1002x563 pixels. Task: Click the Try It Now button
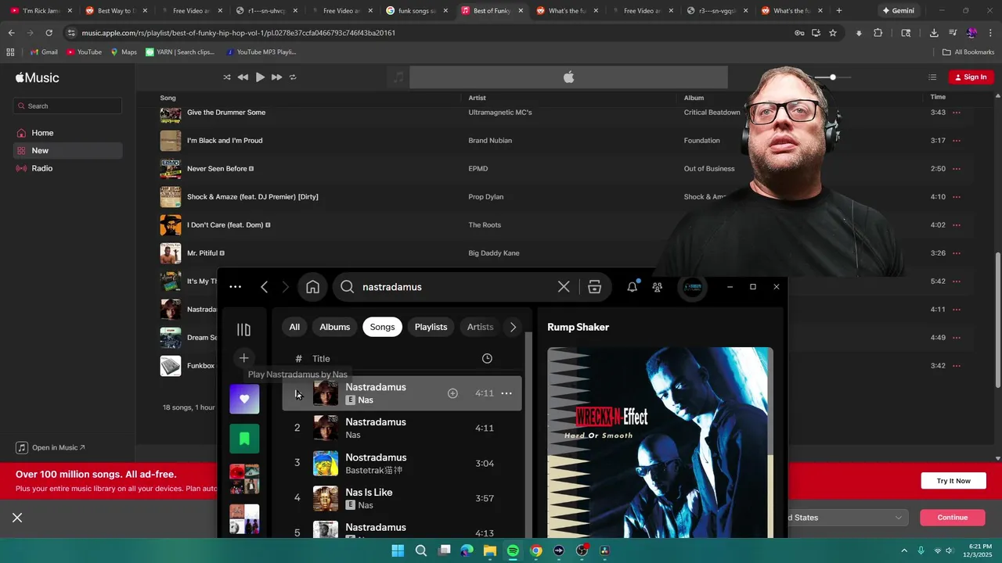[953, 481]
